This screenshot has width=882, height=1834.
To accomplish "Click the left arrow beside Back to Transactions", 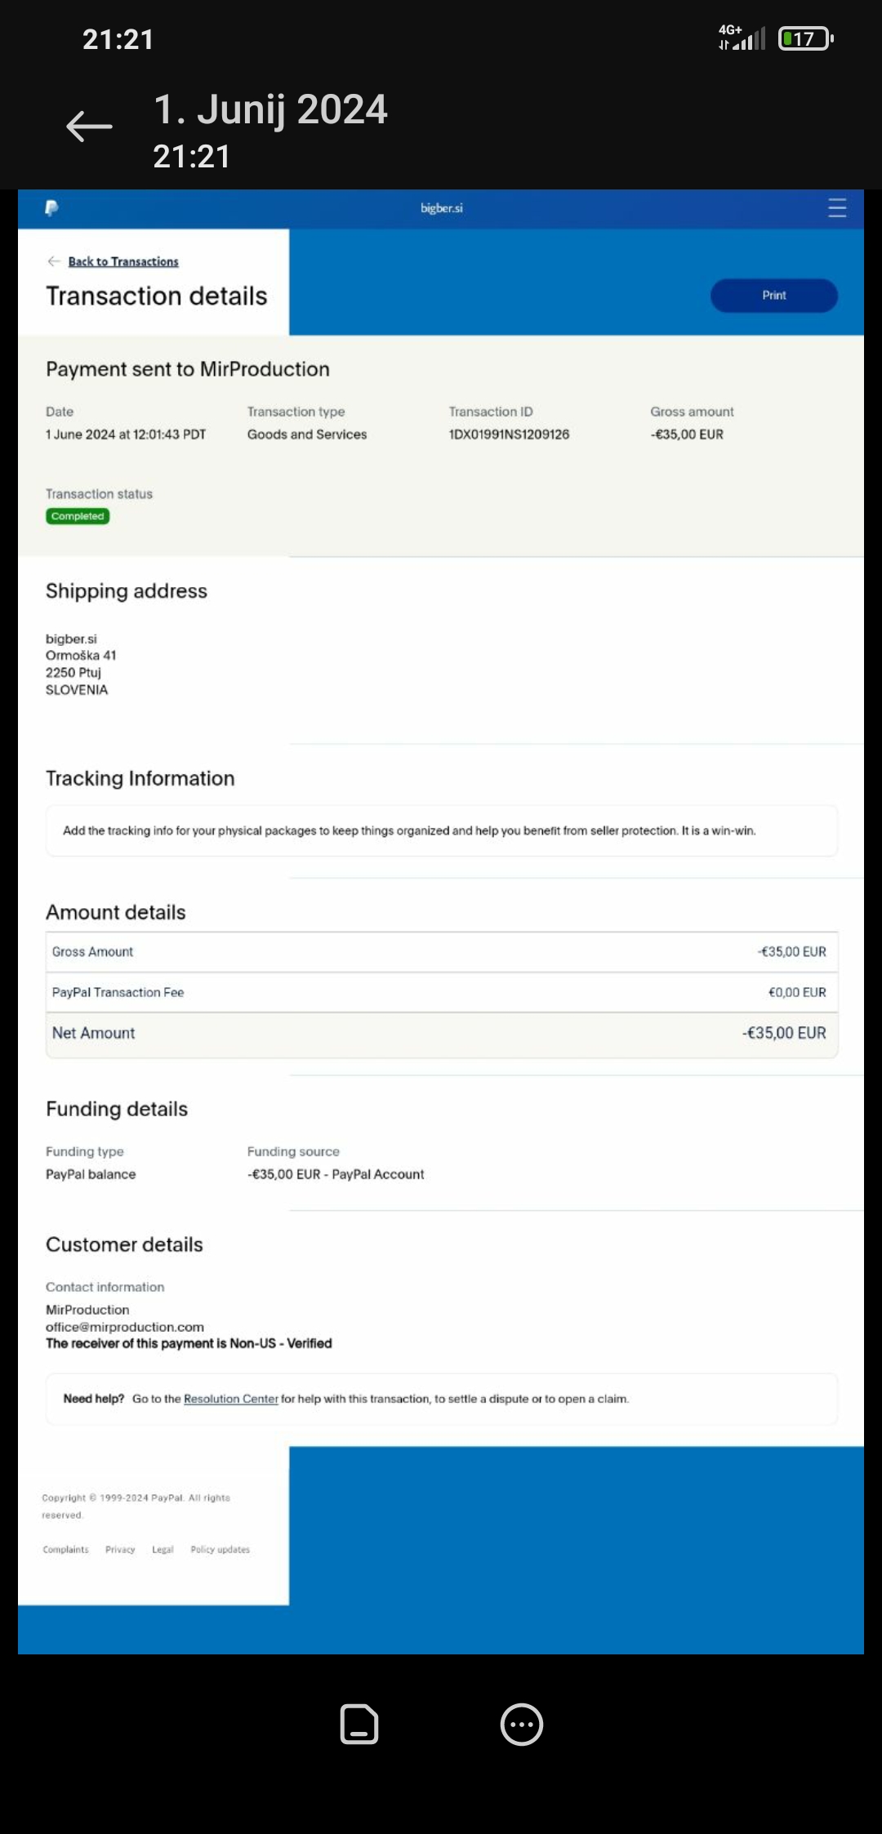I will (x=54, y=261).
